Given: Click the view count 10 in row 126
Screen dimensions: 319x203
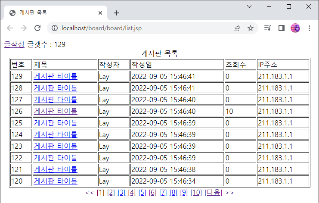Looking at the screenshot, I should (x=229, y=111).
